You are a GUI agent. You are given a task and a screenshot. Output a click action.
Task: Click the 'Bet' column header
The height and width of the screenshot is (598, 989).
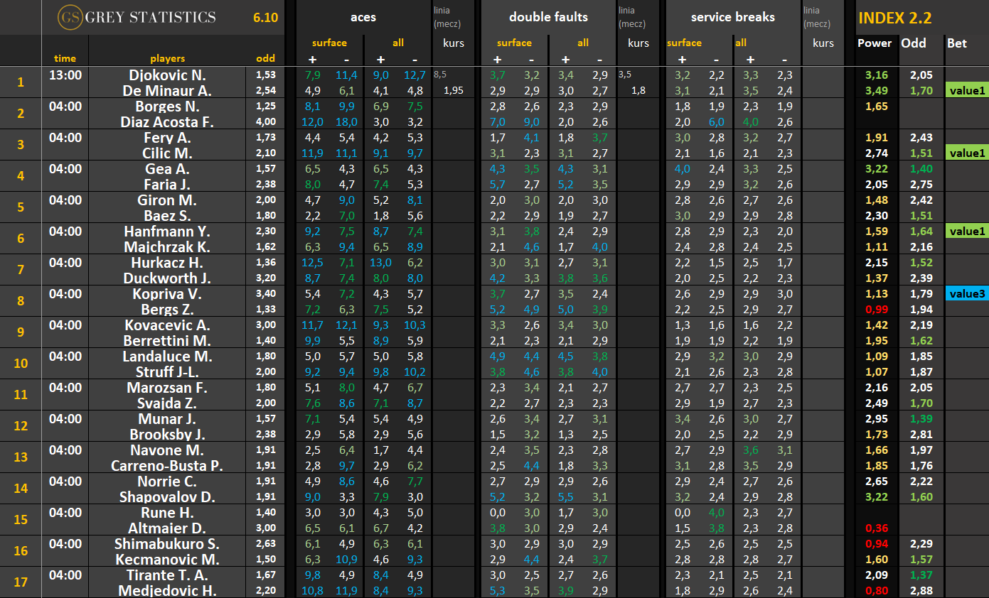click(x=957, y=43)
